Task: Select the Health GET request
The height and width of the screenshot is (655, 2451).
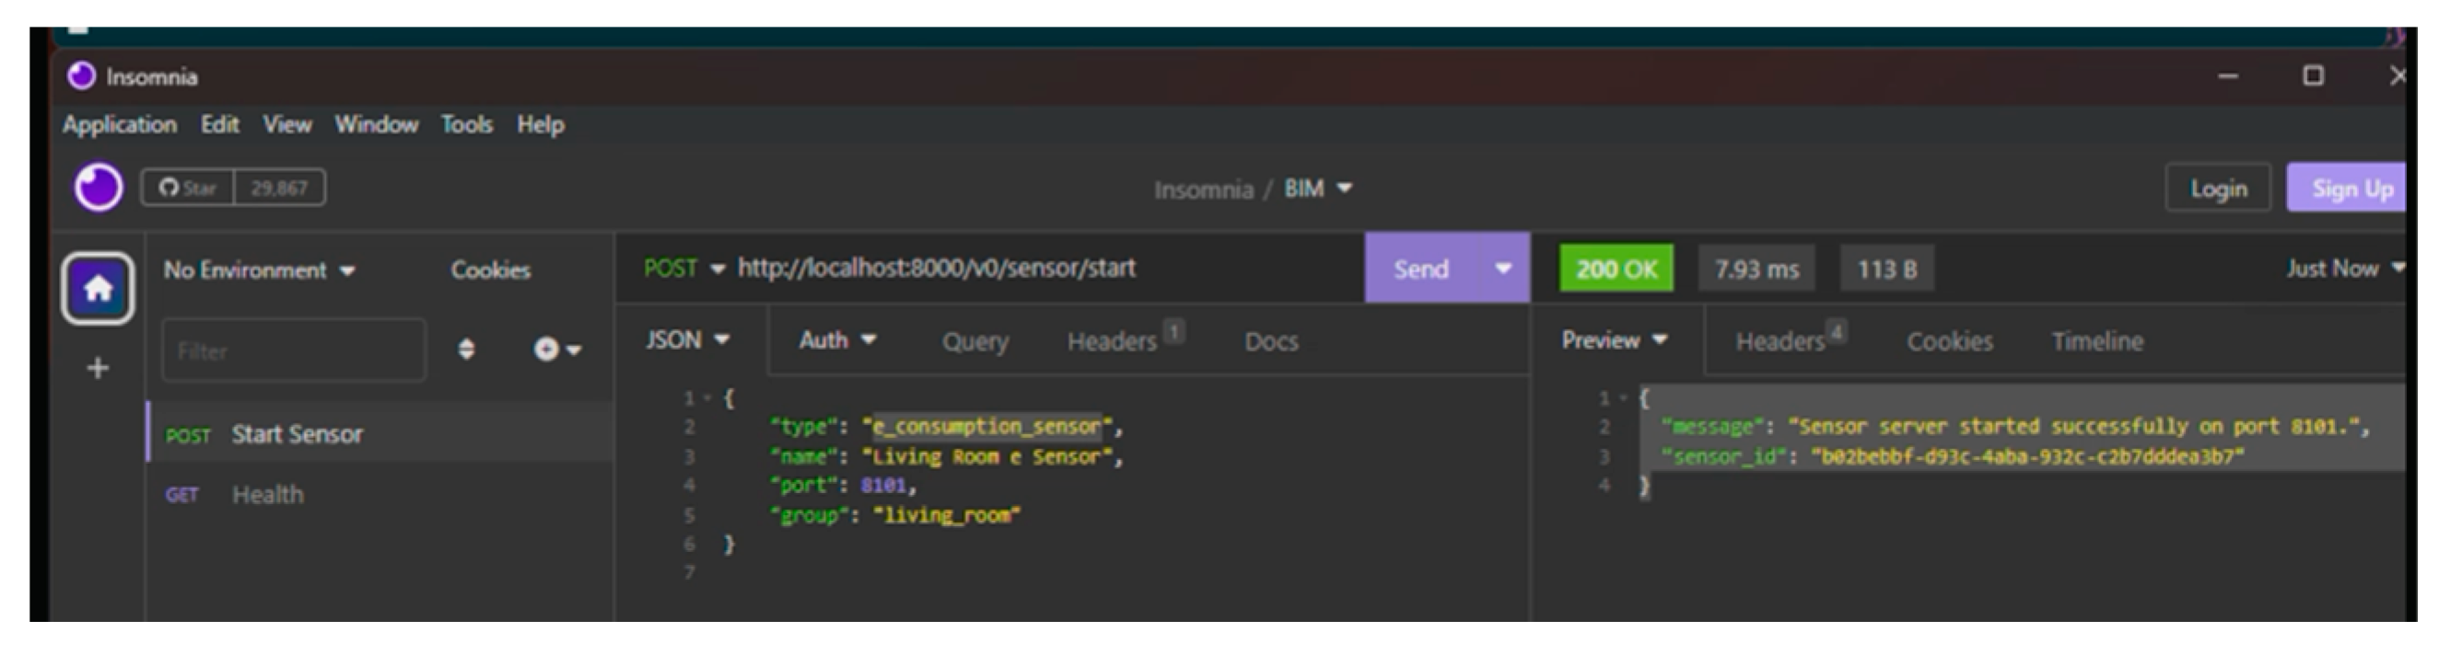Action: (x=267, y=494)
